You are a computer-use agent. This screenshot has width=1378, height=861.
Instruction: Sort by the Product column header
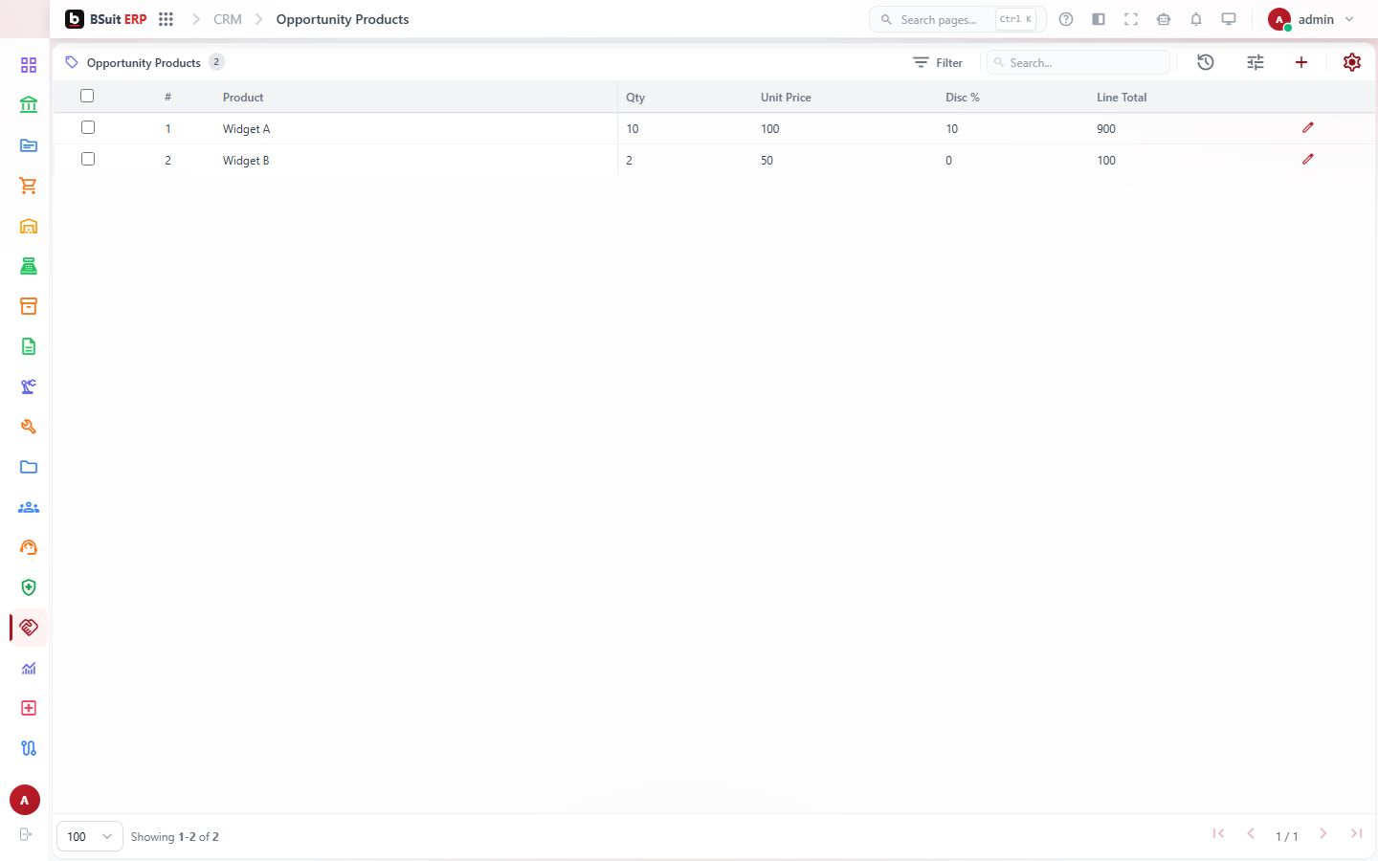click(243, 98)
